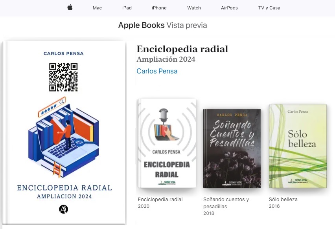335x229 pixels.
Task: Open the Mac menu item
Action: pyautogui.click(x=97, y=8)
